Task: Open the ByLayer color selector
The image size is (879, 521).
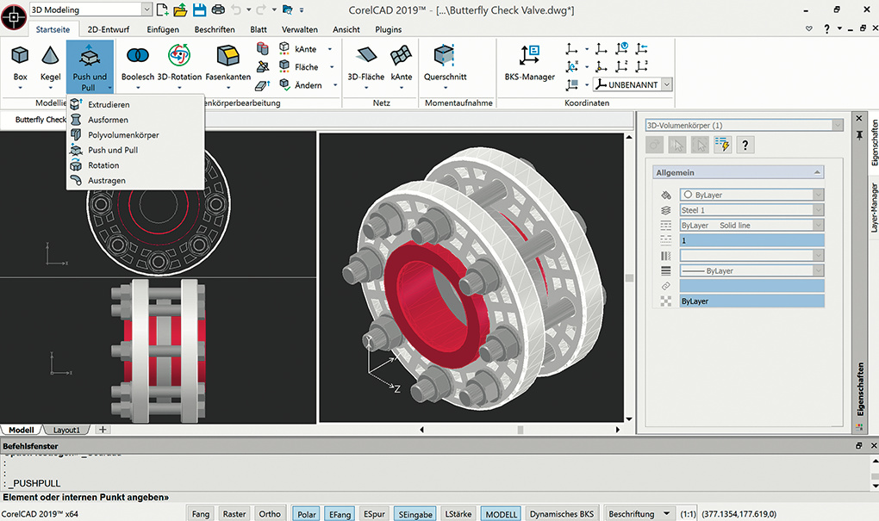Action: 818,195
